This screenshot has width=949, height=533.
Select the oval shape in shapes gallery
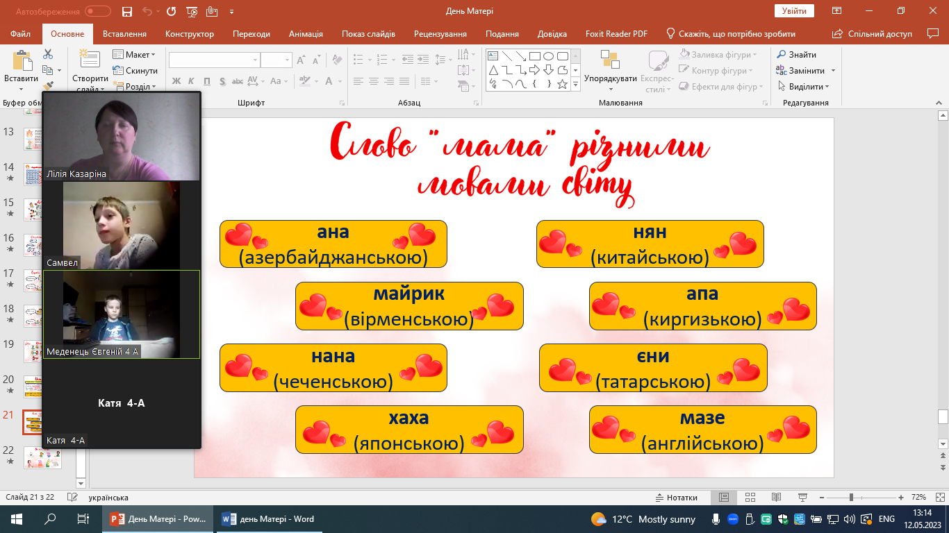(549, 56)
